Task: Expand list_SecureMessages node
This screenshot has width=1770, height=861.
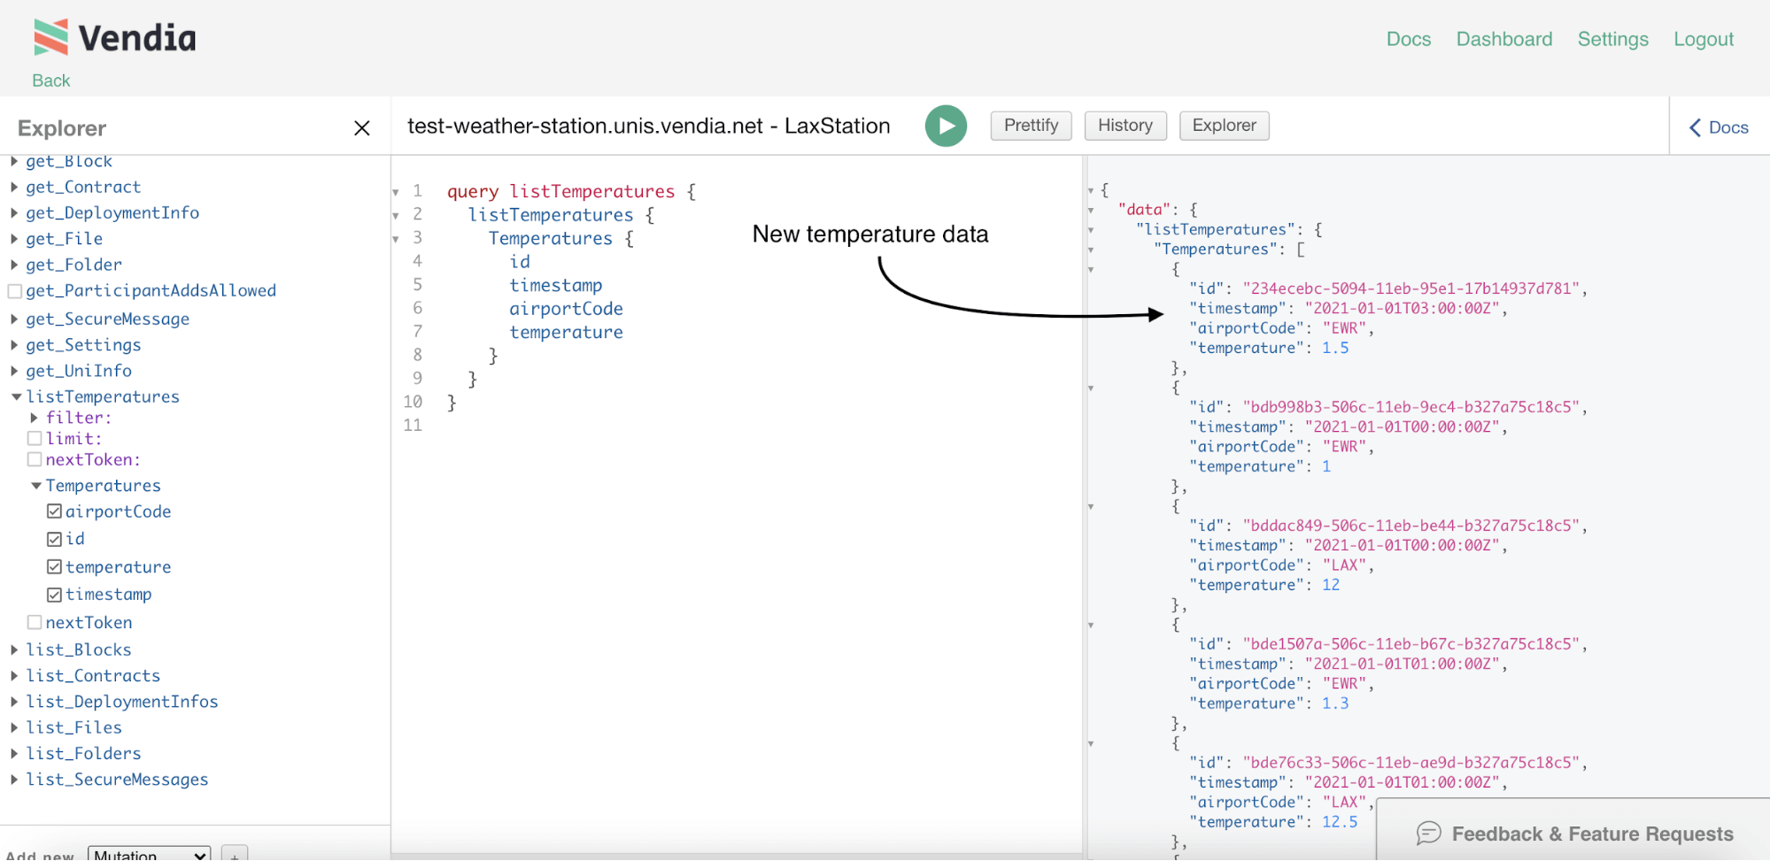Action: coord(14,780)
